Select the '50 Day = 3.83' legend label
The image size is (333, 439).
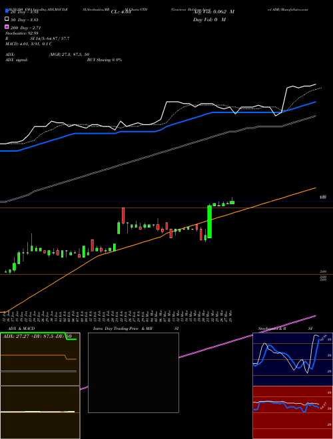[x=25, y=20]
